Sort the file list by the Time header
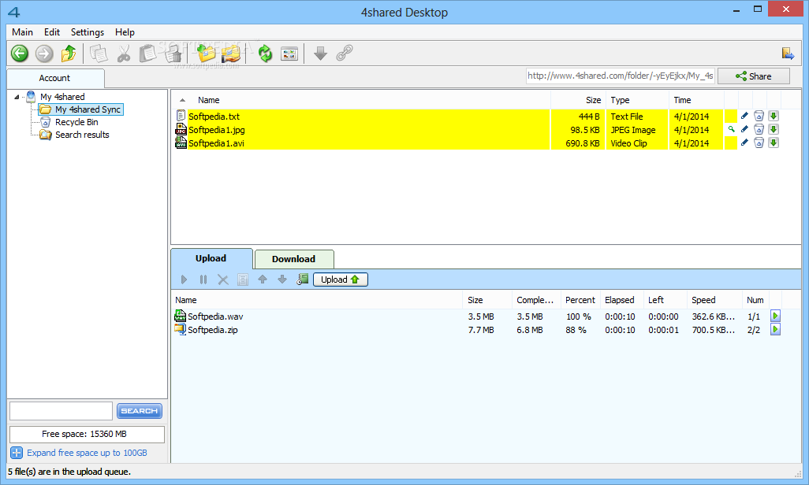 (x=696, y=100)
